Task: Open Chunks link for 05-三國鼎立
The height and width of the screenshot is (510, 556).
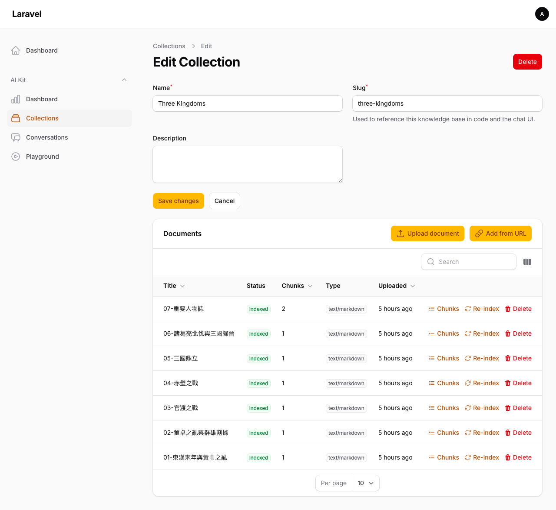Action: (444, 358)
